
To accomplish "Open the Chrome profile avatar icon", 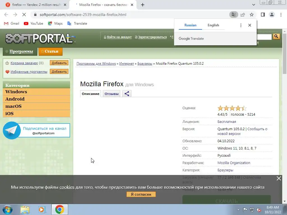I will coord(272,15).
